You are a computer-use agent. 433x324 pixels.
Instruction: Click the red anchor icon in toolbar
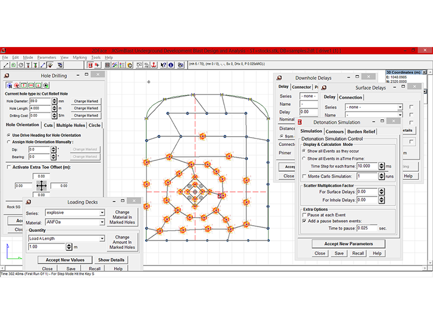tap(154, 65)
